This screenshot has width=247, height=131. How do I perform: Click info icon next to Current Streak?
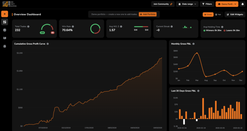click(172, 26)
